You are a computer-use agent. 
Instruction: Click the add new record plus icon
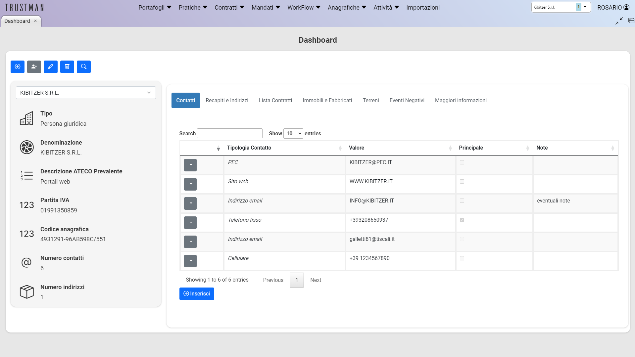18,67
